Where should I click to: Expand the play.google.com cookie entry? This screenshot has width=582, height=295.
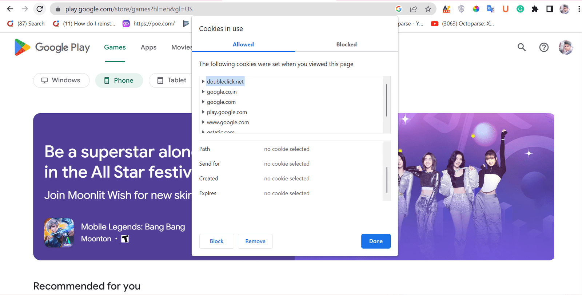[x=203, y=112]
